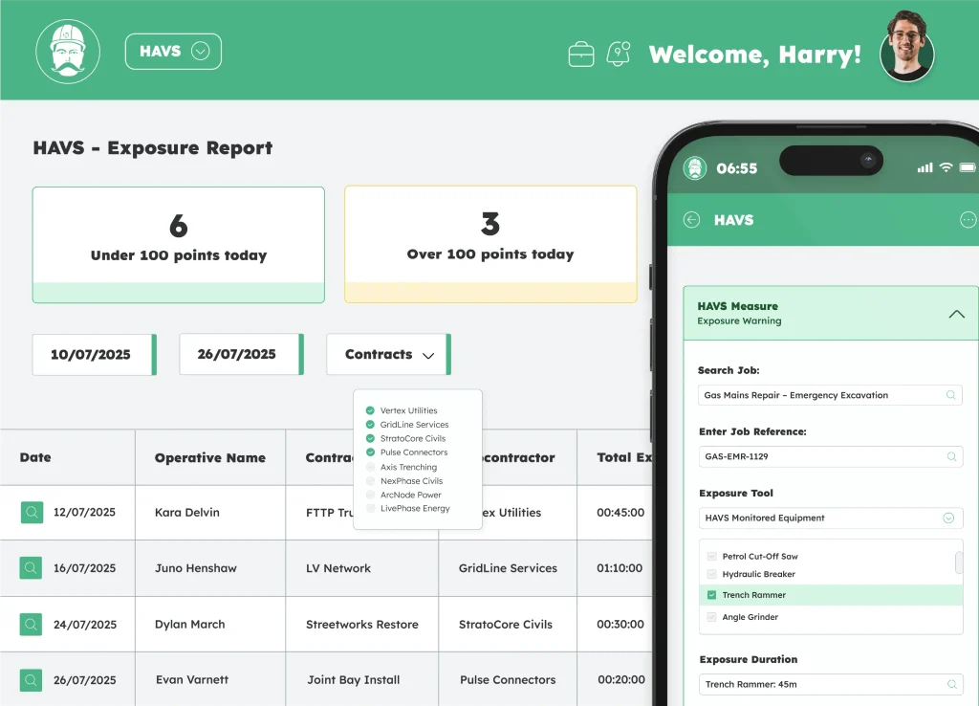The width and height of the screenshot is (979, 706).
Task: Click Evan Varnett operative name
Action: pos(192,680)
